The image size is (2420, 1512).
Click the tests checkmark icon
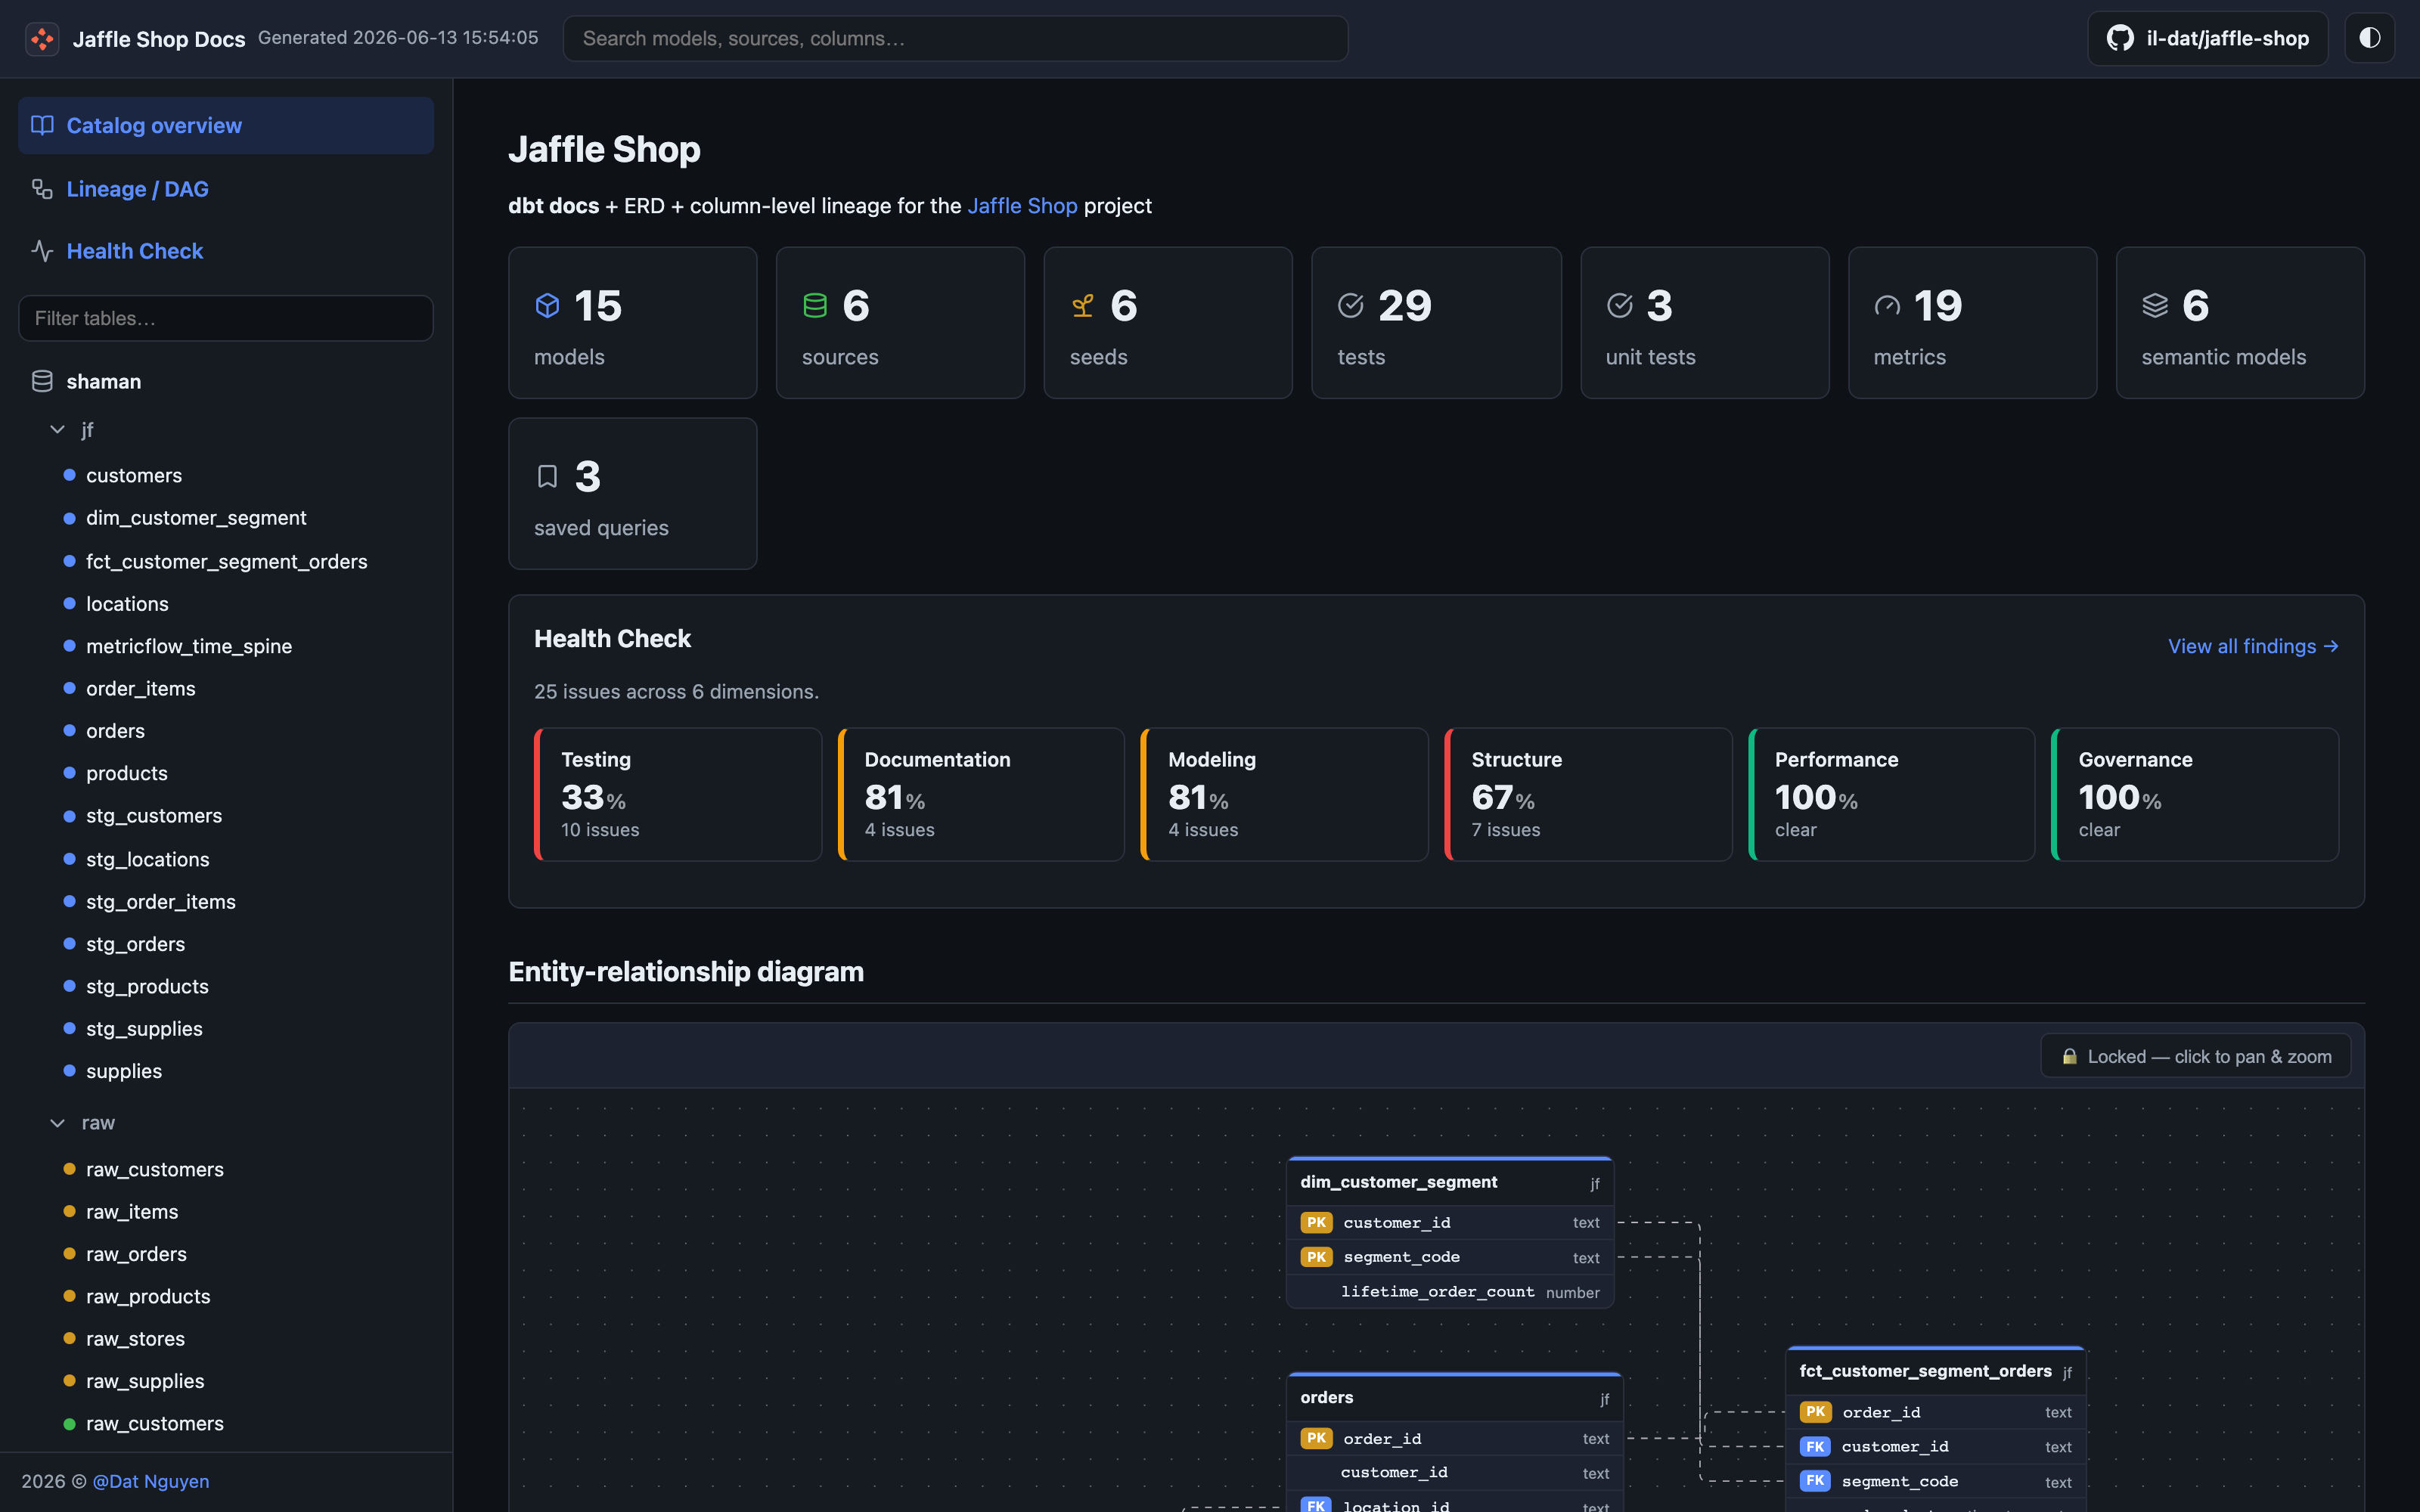pos(1351,305)
